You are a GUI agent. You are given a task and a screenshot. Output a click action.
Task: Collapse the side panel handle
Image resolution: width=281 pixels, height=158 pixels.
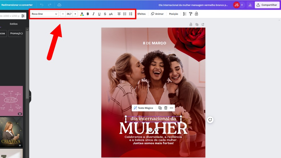pyautogui.click(x=30, y=96)
